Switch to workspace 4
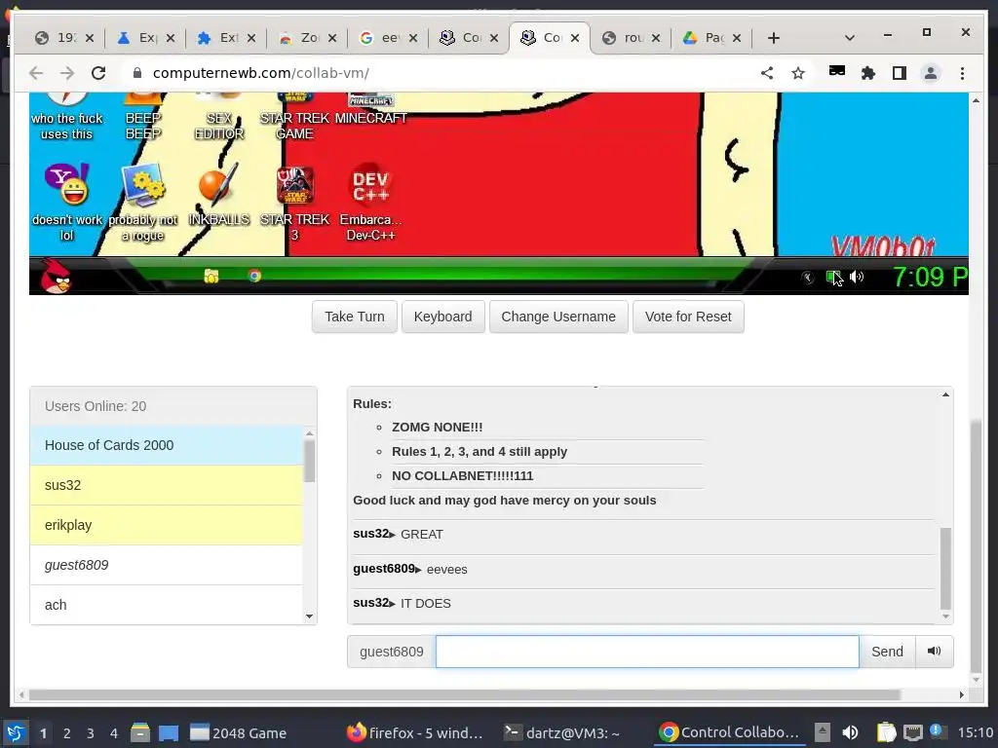Screen dimensions: 998x748 click(114, 733)
